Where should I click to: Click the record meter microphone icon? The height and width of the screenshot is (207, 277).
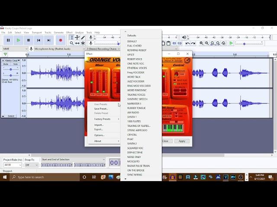click(90, 38)
